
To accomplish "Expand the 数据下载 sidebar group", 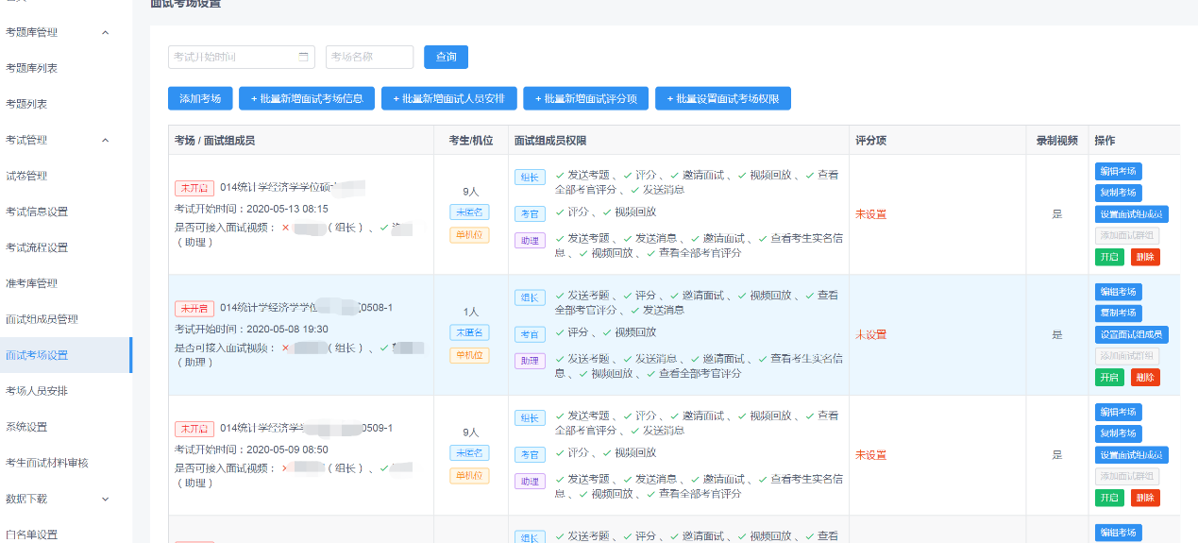I will click(105, 499).
